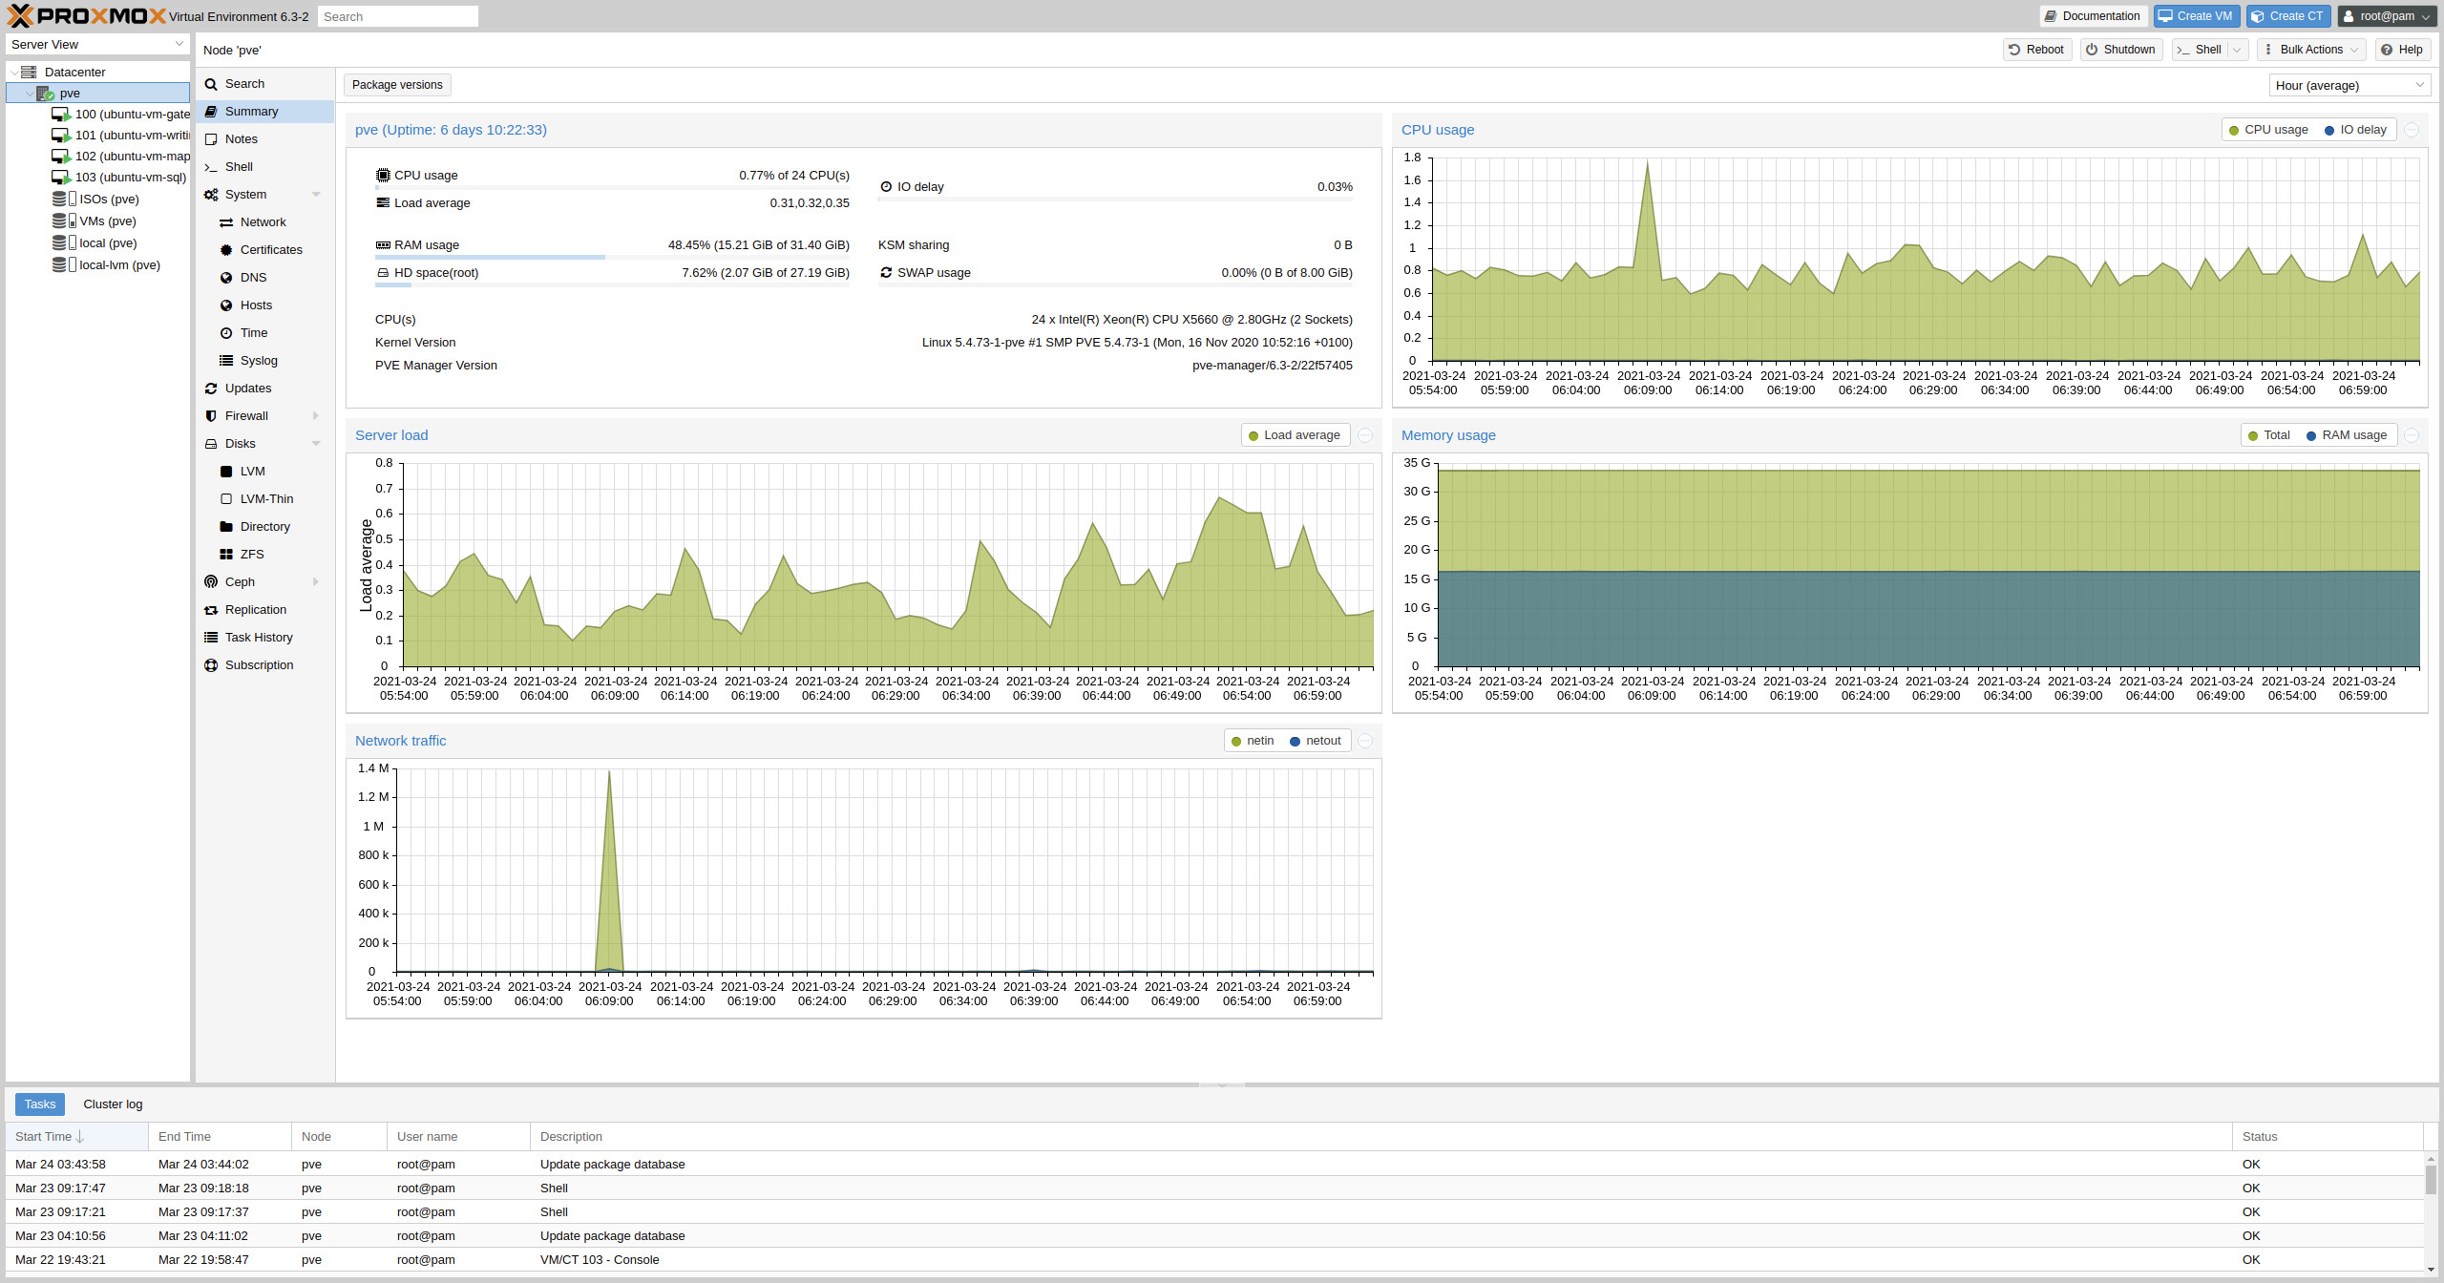Click the Updates refresh icon
The image size is (2444, 1283).
[211, 389]
